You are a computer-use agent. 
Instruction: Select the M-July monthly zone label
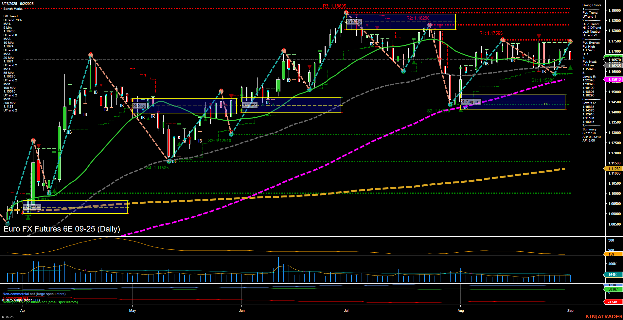coord(354,21)
